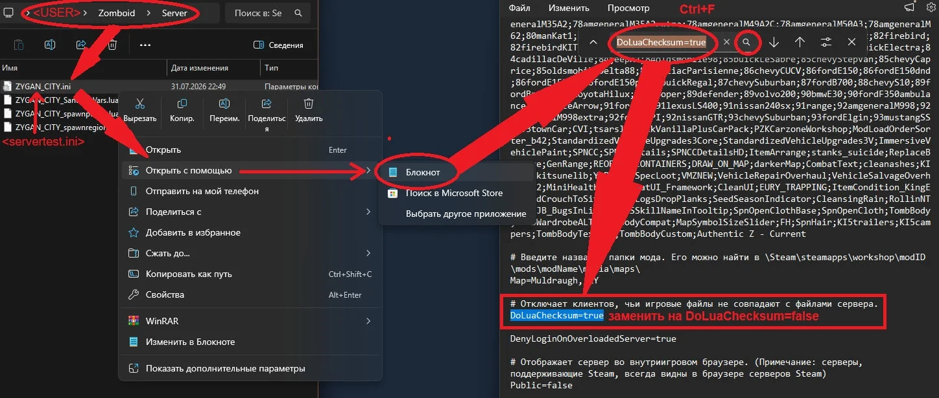Close the Notepad find bar

(851, 42)
